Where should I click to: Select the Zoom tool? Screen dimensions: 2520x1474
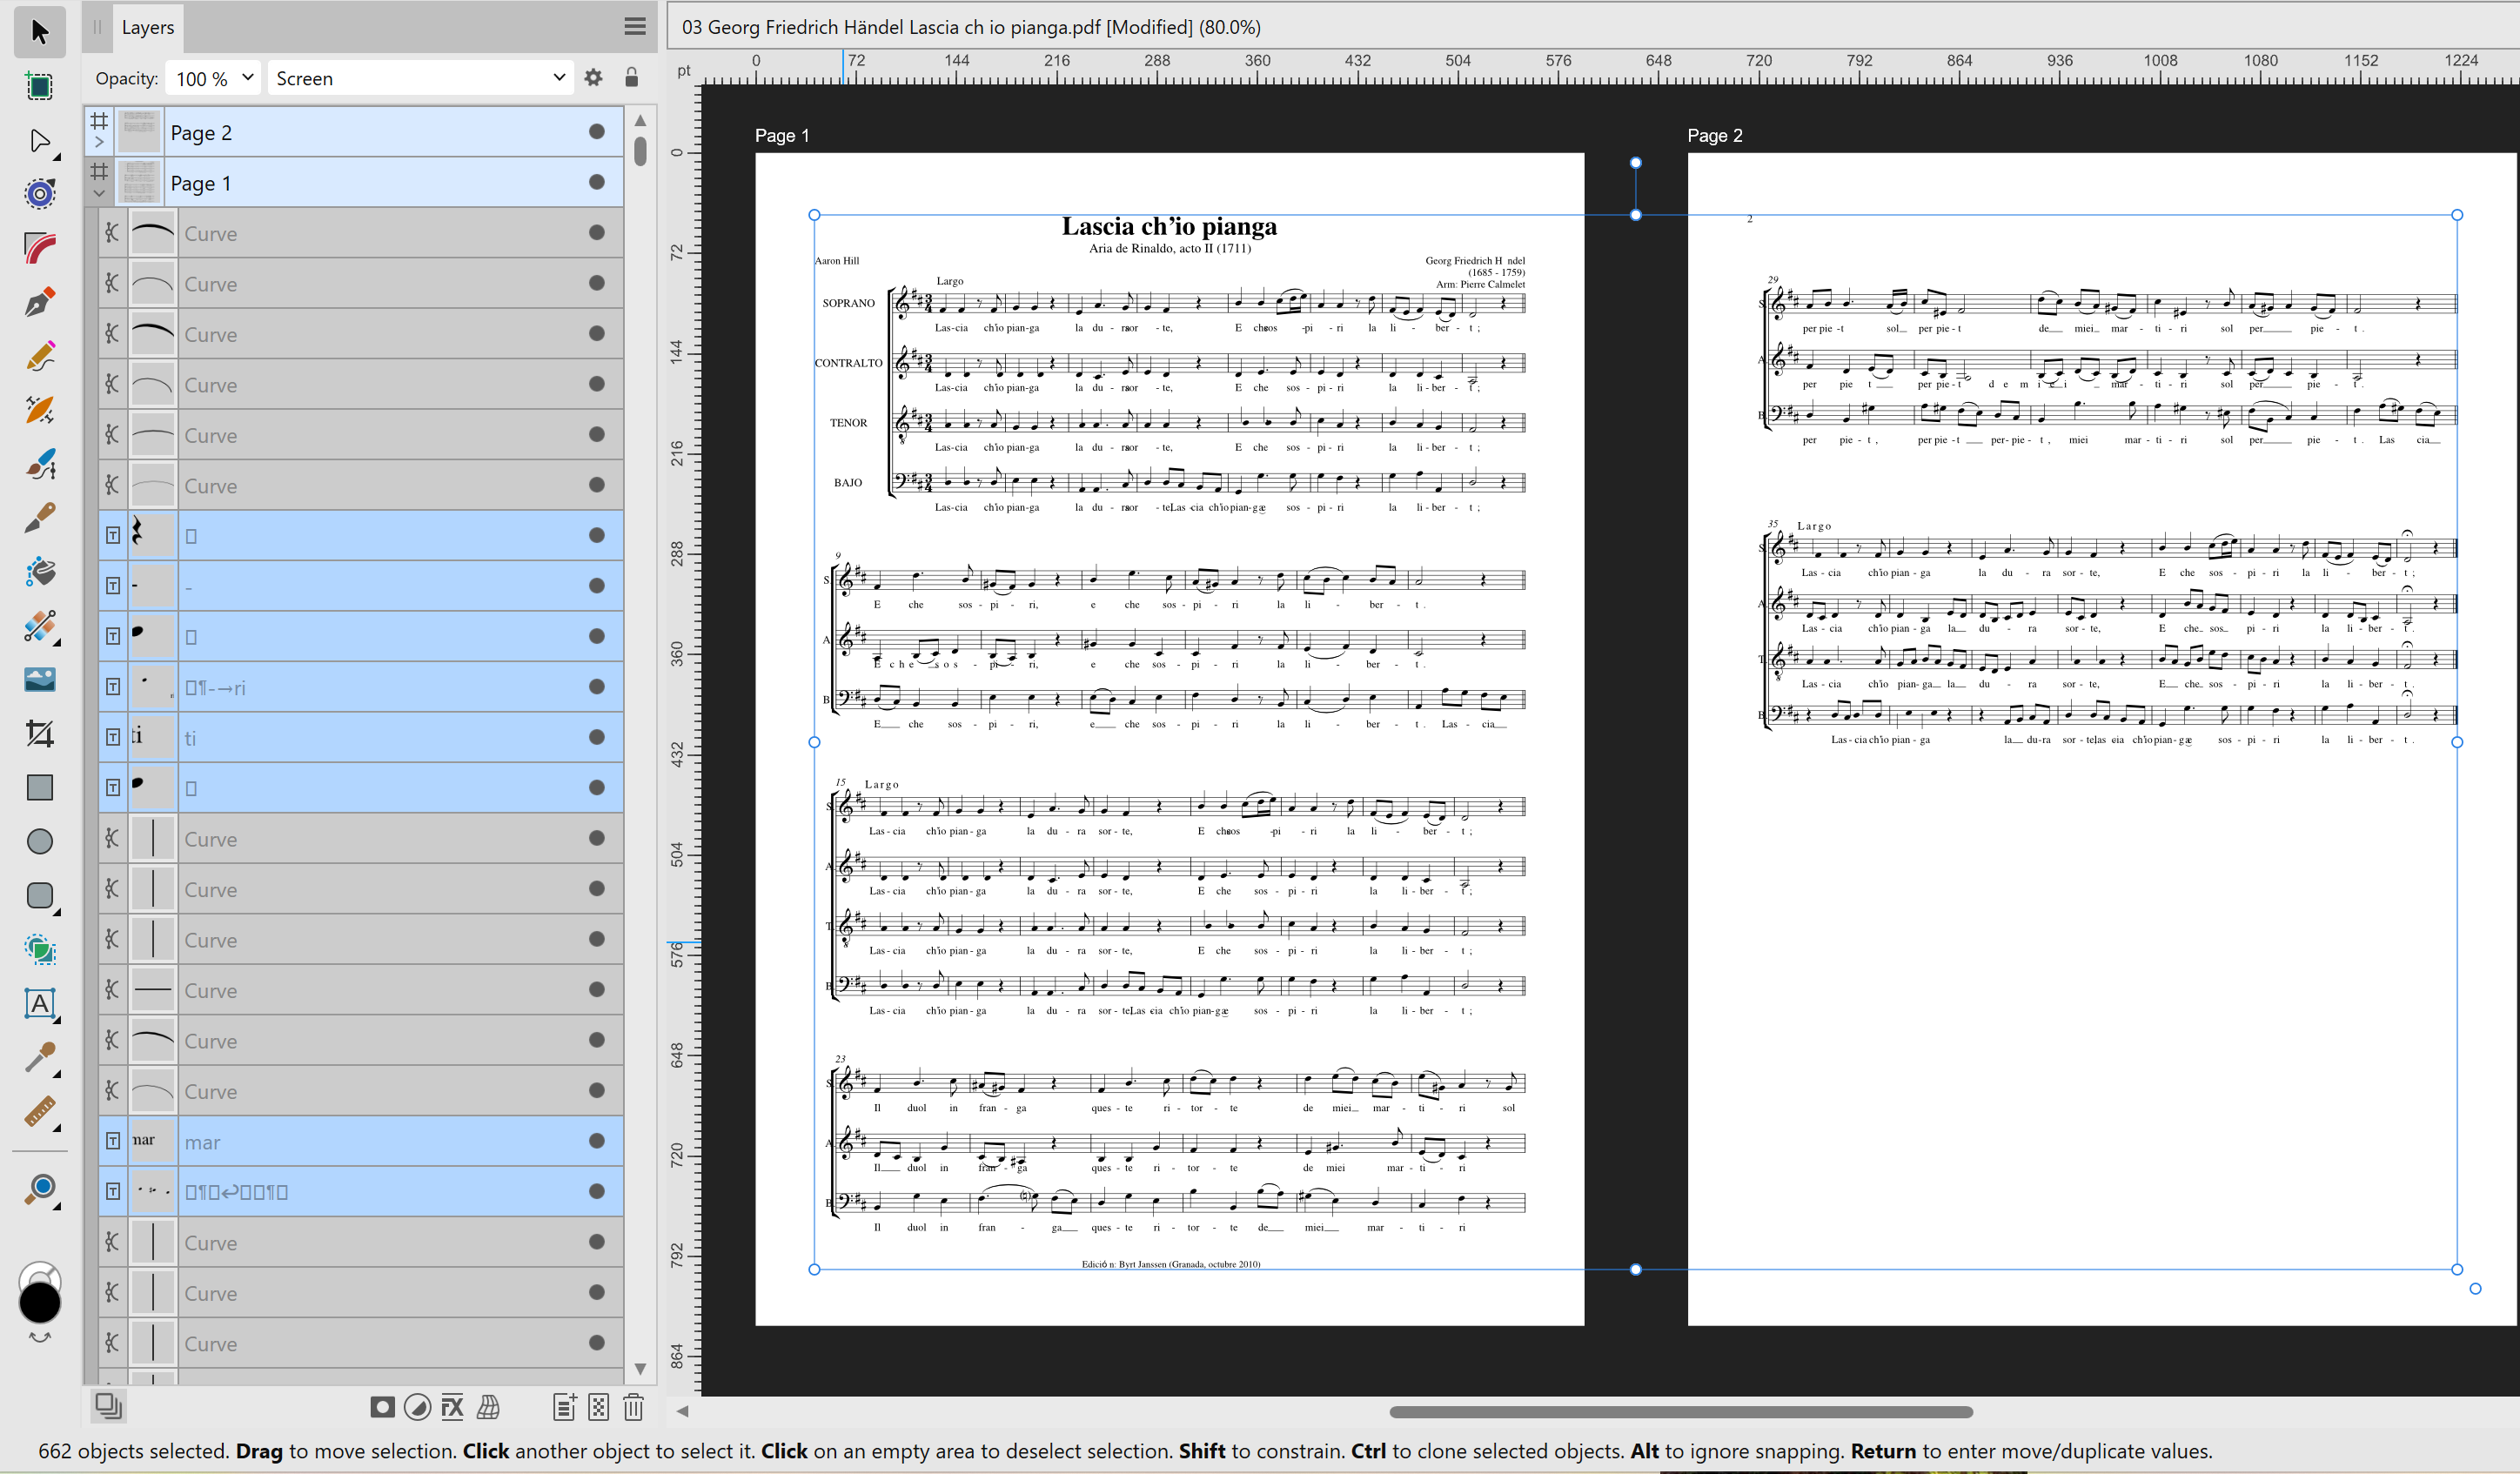click(39, 1189)
